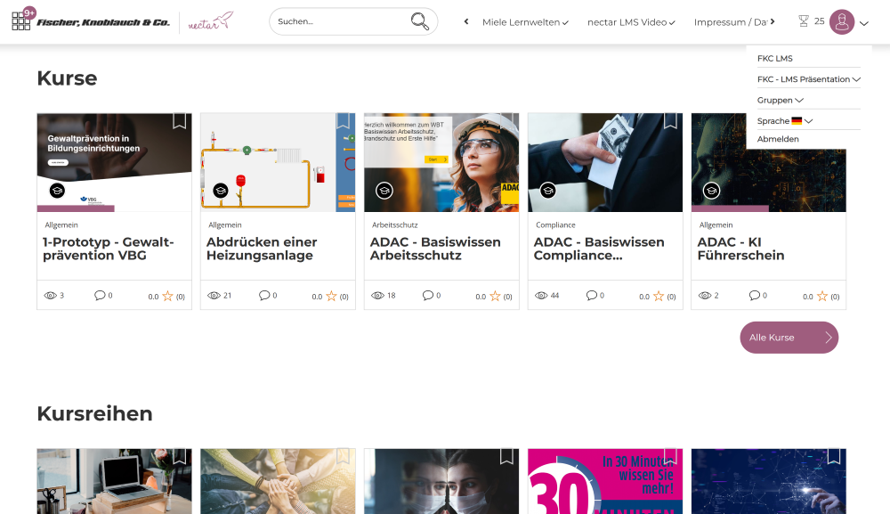Select FKC LMS menu entry
The image size is (890, 514).
coord(774,59)
